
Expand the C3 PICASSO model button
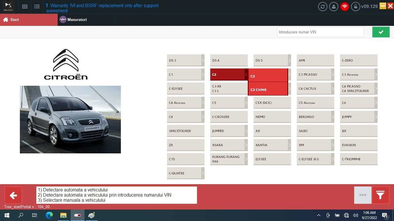pos(315,74)
